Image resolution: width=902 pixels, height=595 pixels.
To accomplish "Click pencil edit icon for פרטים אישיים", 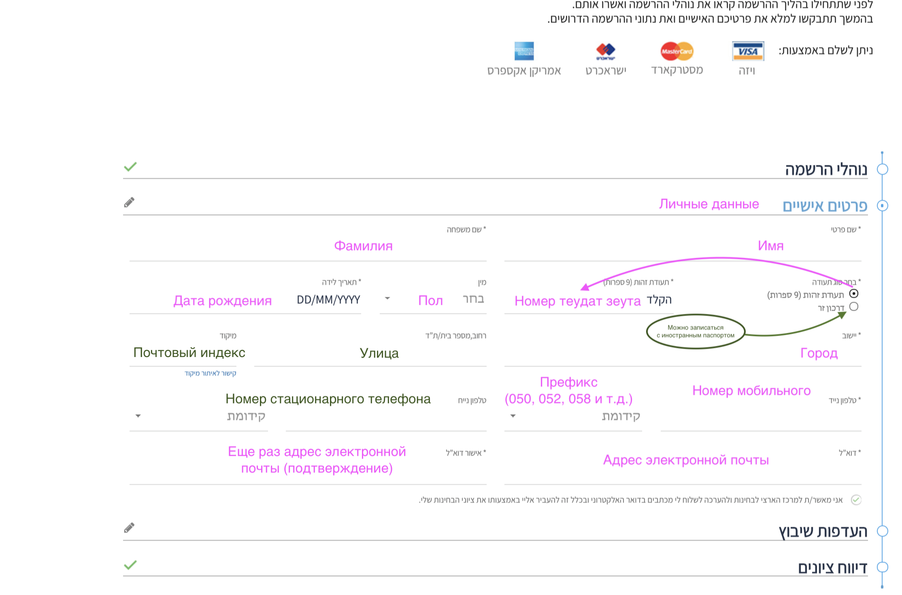I will coord(129,202).
